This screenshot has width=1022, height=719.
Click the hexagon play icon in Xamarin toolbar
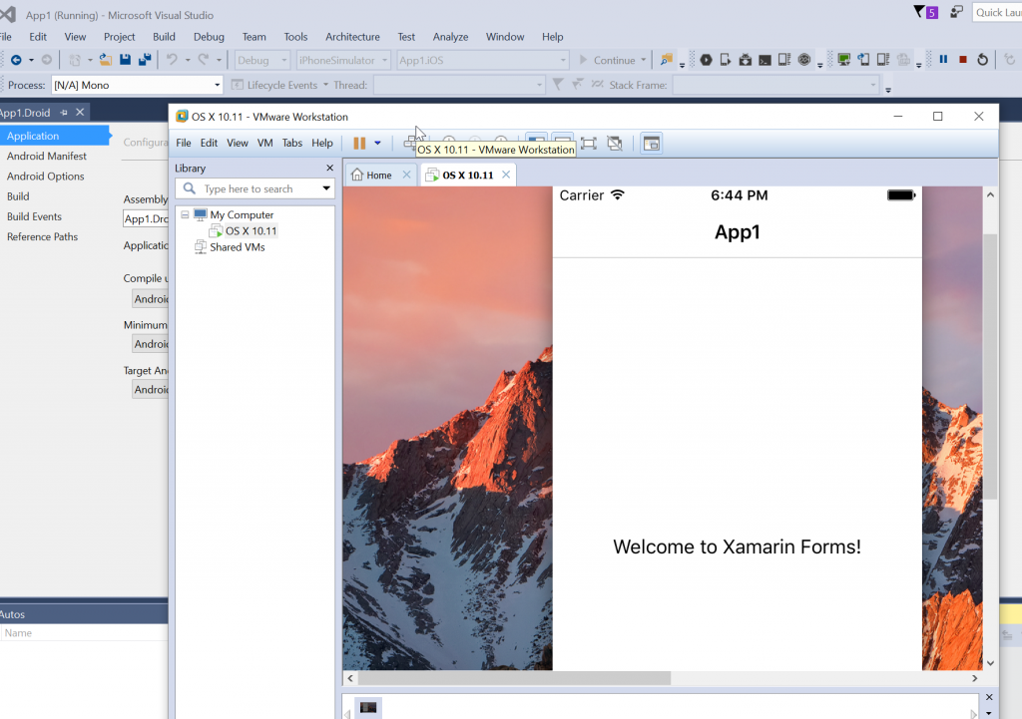click(x=706, y=60)
